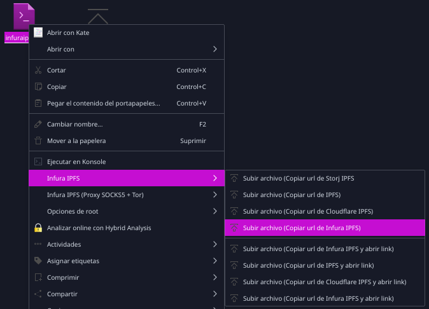The height and width of the screenshot is (309, 429).
Task: Click the archive icon beside Comprimir
Action: pos(38,278)
